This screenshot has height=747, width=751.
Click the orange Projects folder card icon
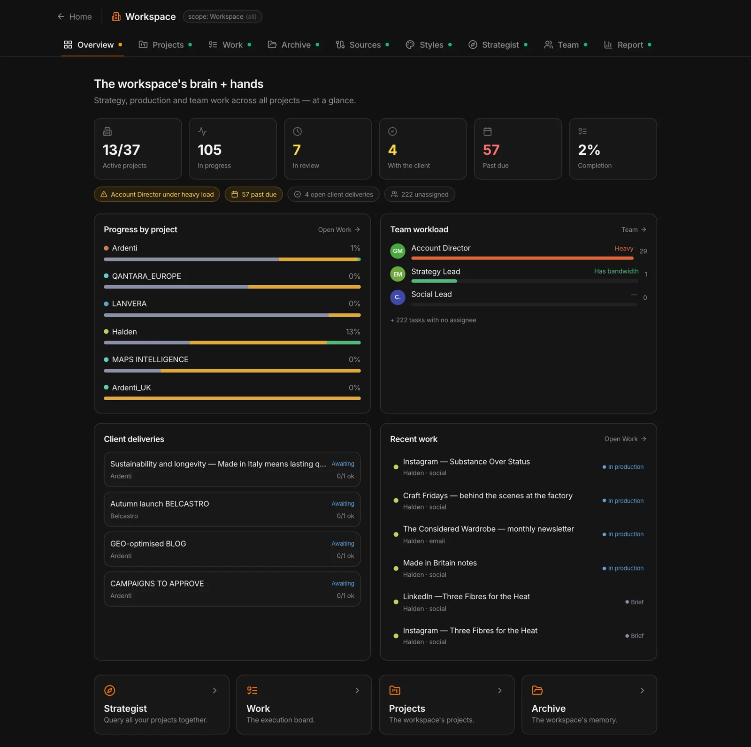pyautogui.click(x=395, y=690)
